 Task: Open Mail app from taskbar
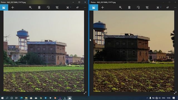coord(36,98)
